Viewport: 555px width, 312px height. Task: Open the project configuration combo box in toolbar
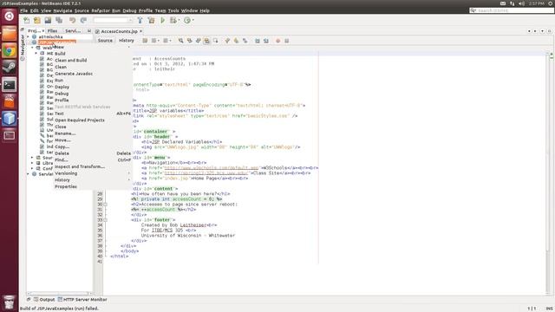pyautogui.click(x=113, y=20)
